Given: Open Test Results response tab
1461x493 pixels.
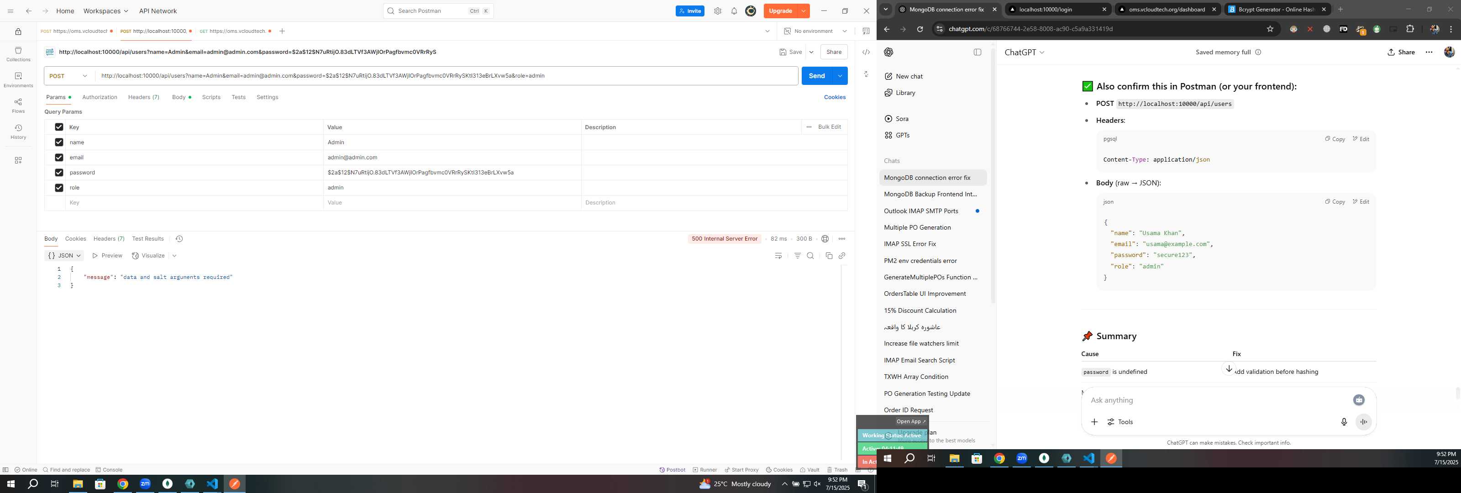Looking at the screenshot, I should pyautogui.click(x=148, y=239).
